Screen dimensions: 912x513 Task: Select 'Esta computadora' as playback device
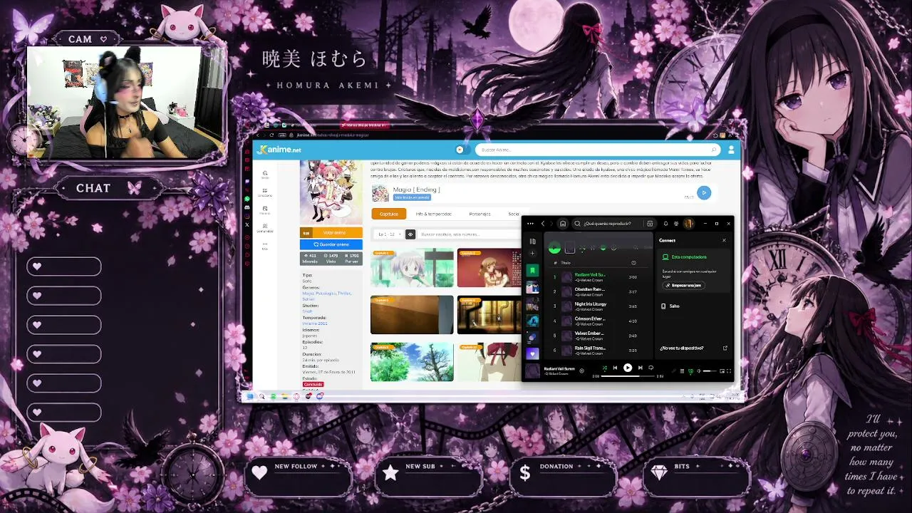pos(689,257)
